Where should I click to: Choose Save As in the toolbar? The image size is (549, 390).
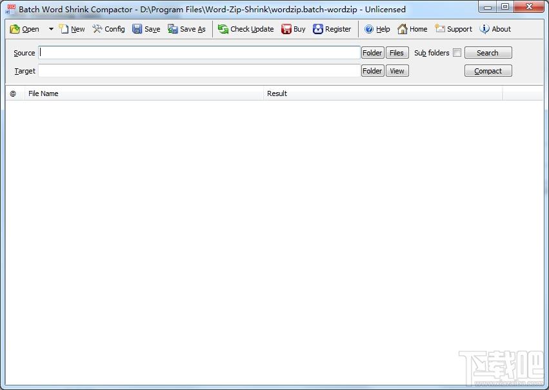point(186,29)
